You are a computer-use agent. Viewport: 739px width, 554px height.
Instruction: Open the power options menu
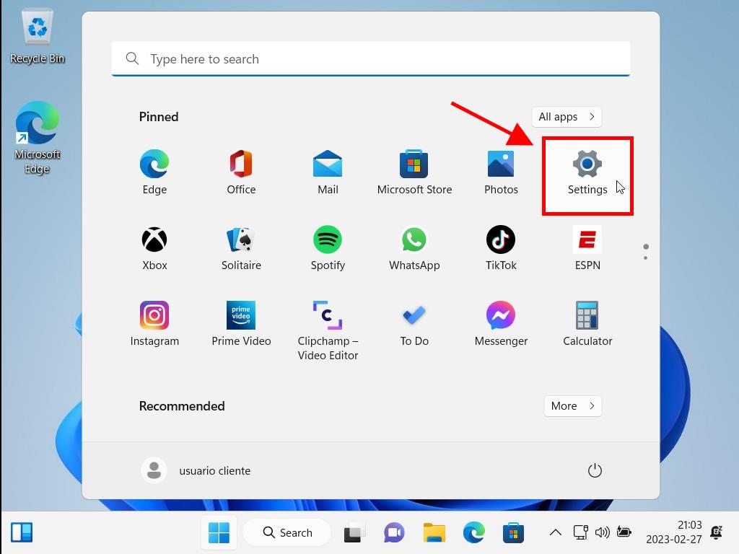tap(595, 471)
